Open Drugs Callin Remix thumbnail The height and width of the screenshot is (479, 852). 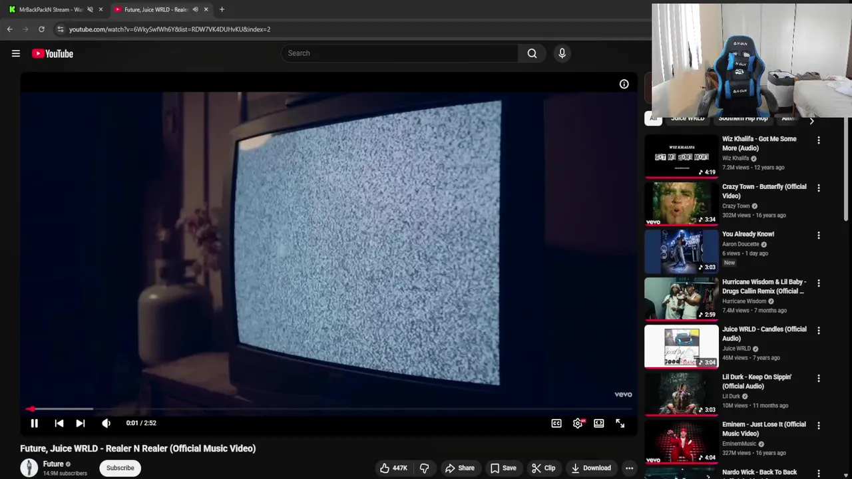[x=682, y=299]
